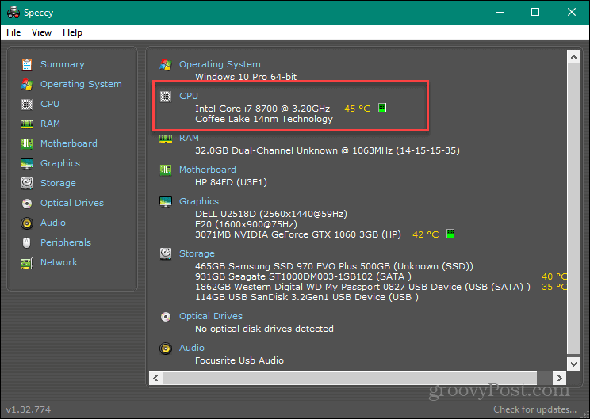Click the Optical Drives disc icon in summary pane
This screenshot has height=419, width=590.
point(166,317)
